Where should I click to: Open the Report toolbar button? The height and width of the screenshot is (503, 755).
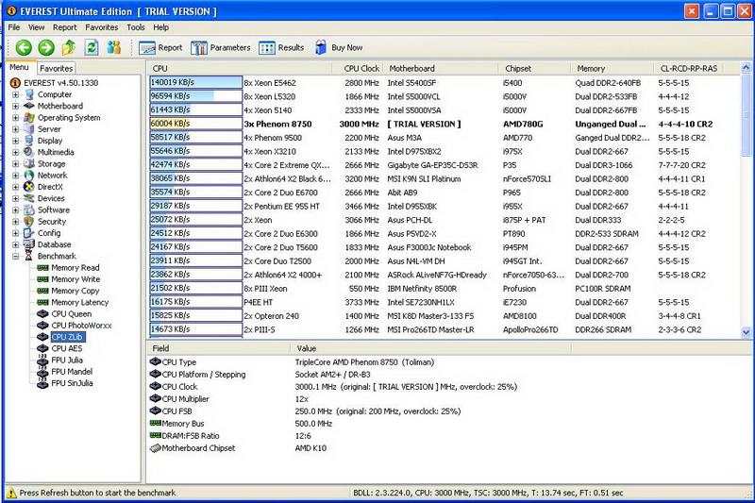[x=160, y=47]
